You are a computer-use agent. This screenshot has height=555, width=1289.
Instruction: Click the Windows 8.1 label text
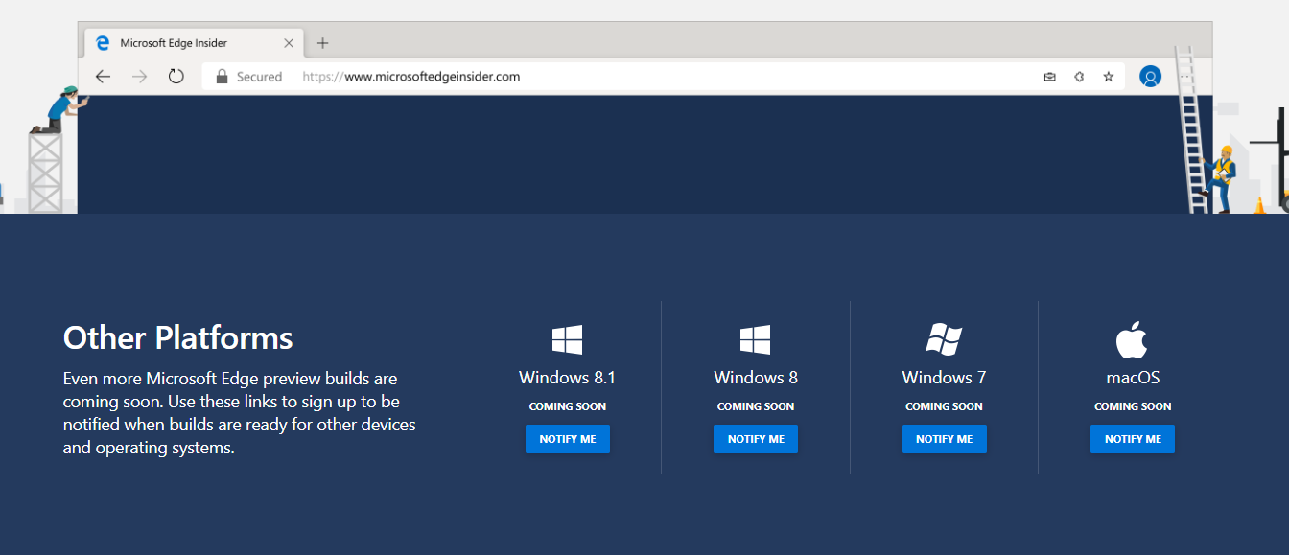[x=568, y=378]
